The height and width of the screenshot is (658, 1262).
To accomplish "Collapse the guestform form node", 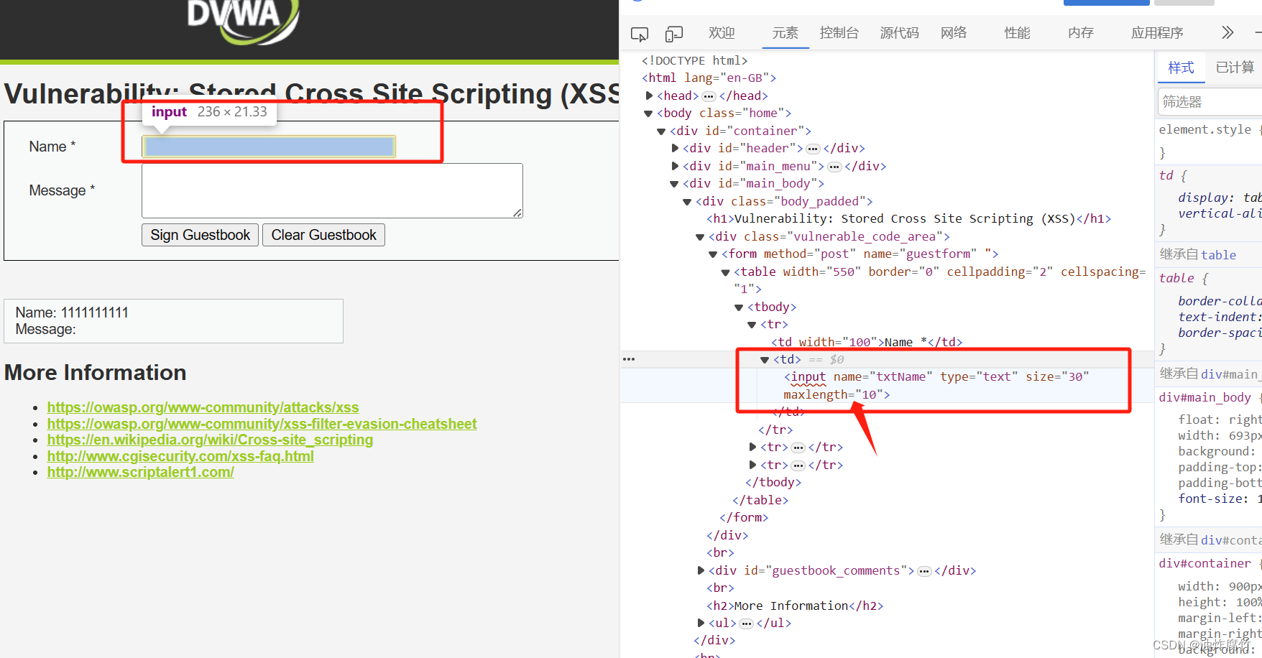I will tap(713, 254).
